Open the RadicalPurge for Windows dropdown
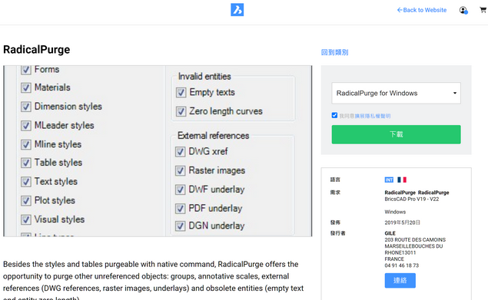Screen dimensions: 488x300 397,94
